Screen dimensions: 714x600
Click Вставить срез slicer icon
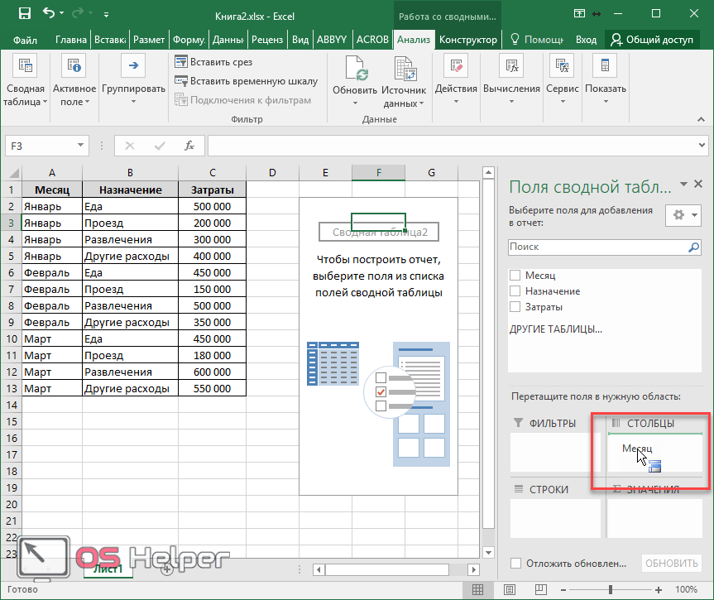click(181, 62)
